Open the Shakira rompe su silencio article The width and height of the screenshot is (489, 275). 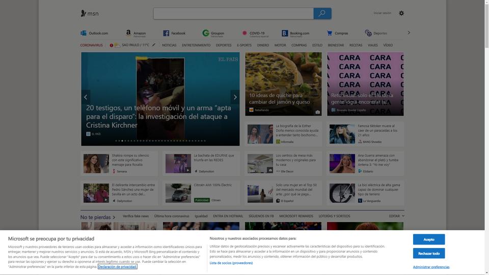pos(119,163)
